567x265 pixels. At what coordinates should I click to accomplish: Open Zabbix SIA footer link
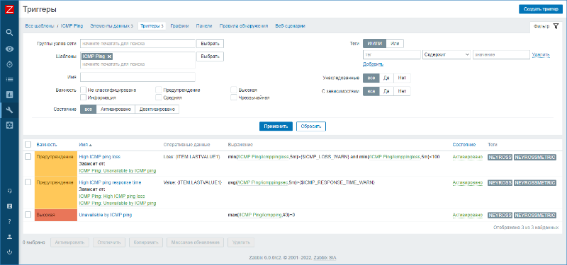pyautogui.click(x=325, y=258)
